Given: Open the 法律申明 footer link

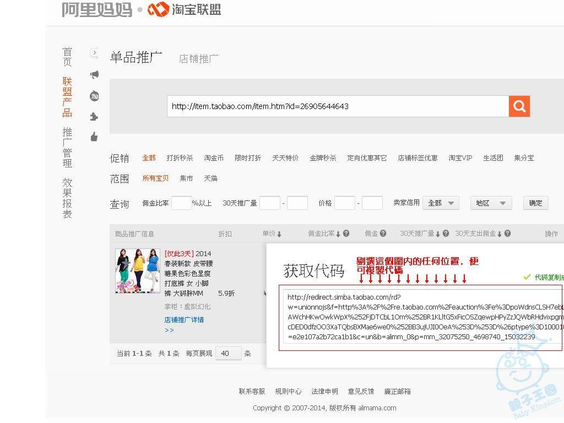Looking at the screenshot, I should click(324, 392).
